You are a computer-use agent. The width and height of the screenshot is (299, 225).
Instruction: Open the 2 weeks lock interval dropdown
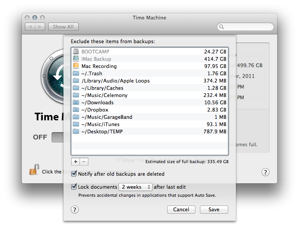click(135, 187)
